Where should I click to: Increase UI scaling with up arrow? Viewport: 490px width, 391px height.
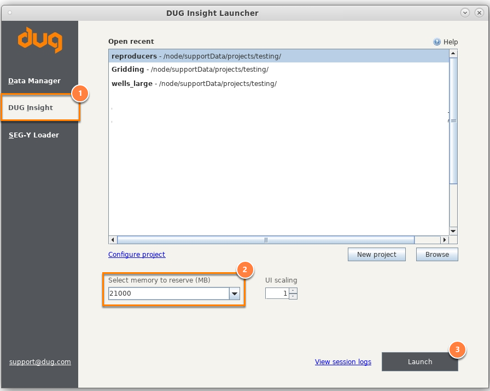point(293,291)
